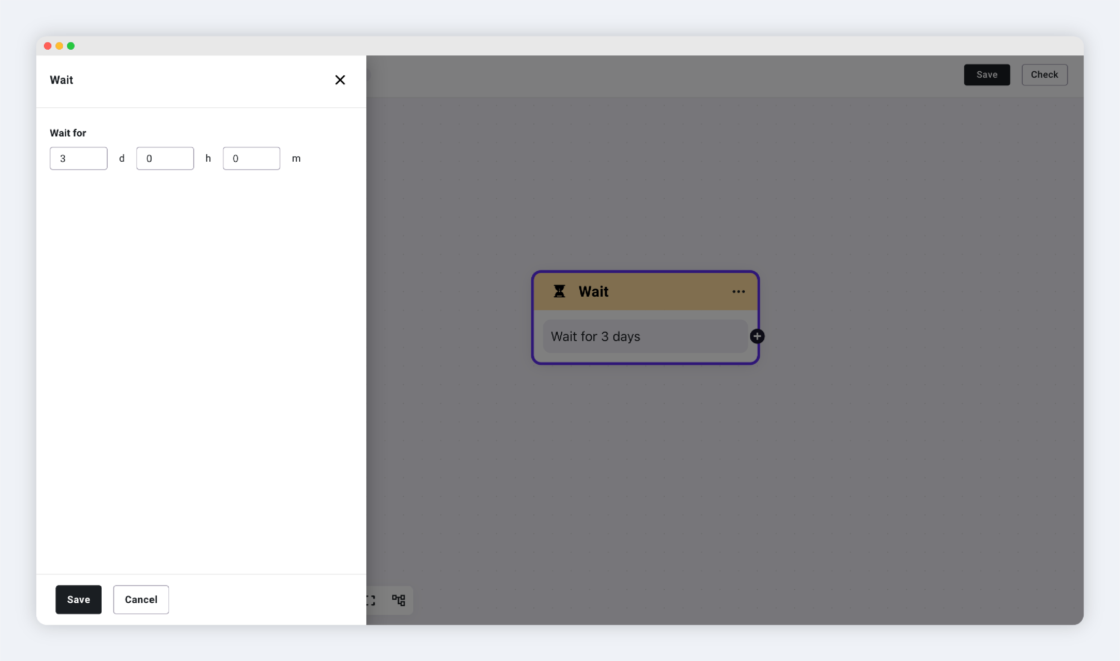
Task: Click the hourglass icon on the Wait node
Action: click(x=559, y=291)
